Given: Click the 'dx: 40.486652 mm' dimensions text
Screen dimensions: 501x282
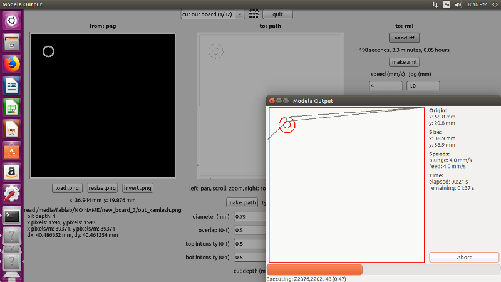Looking at the screenshot, I should pos(73,235).
